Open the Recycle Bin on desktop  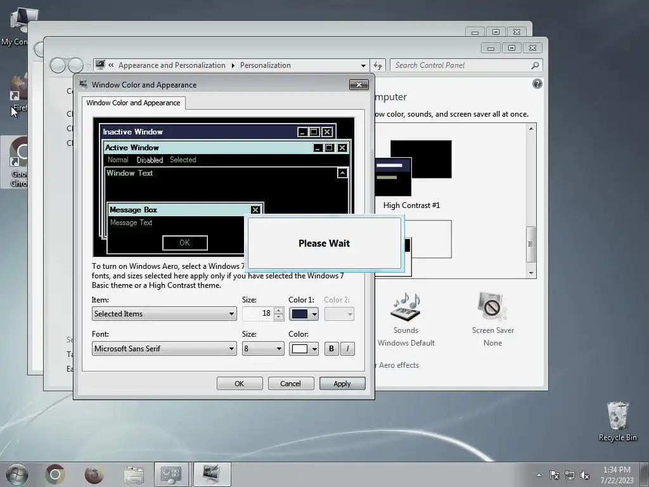[617, 422]
